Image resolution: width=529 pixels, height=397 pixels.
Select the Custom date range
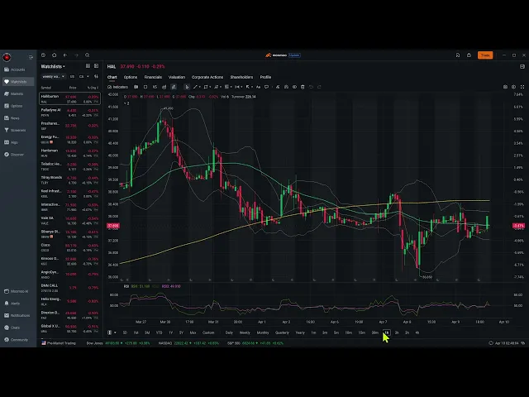coord(208,332)
